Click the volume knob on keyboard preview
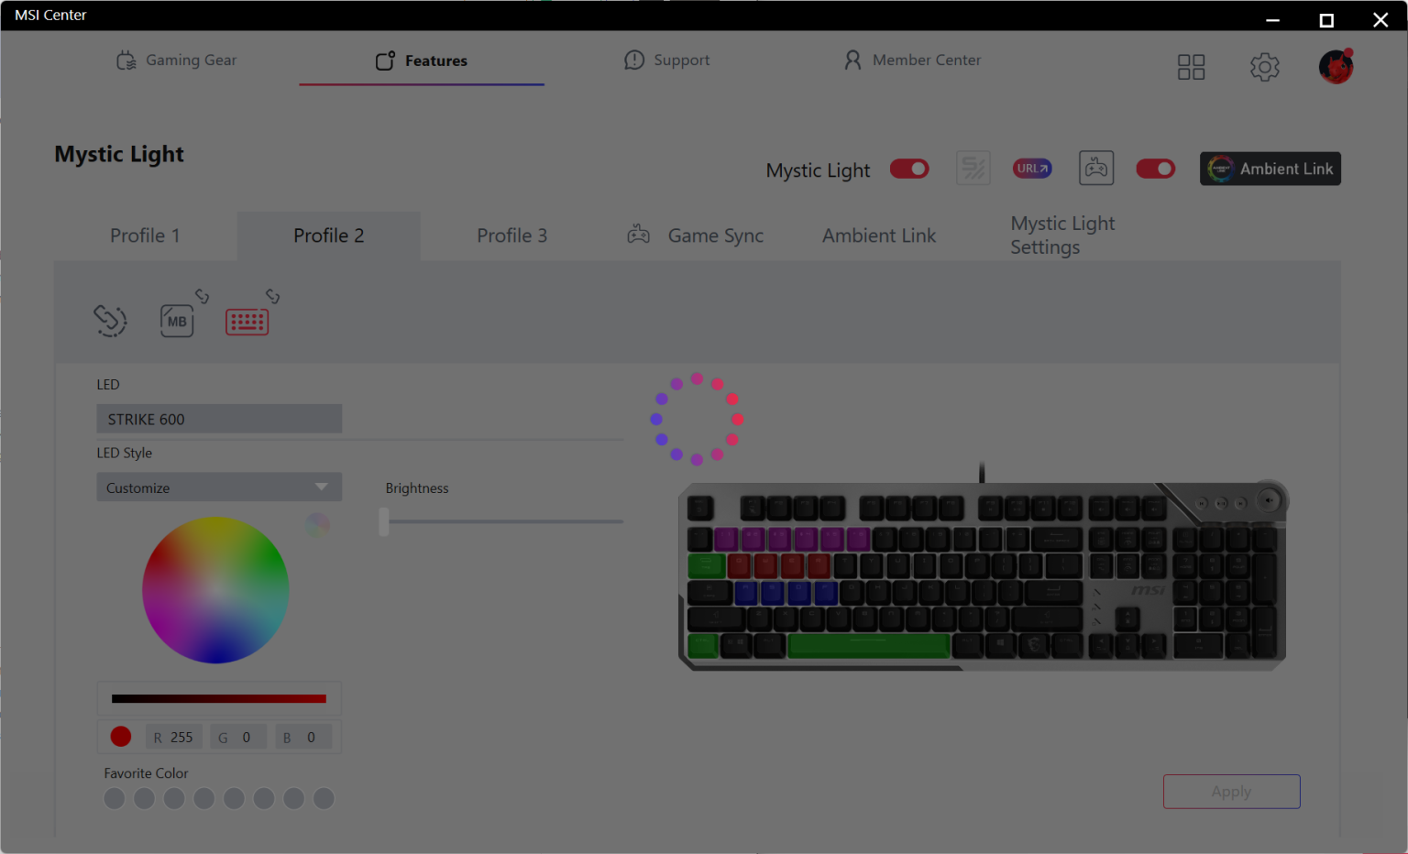The image size is (1408, 854). point(1270,499)
